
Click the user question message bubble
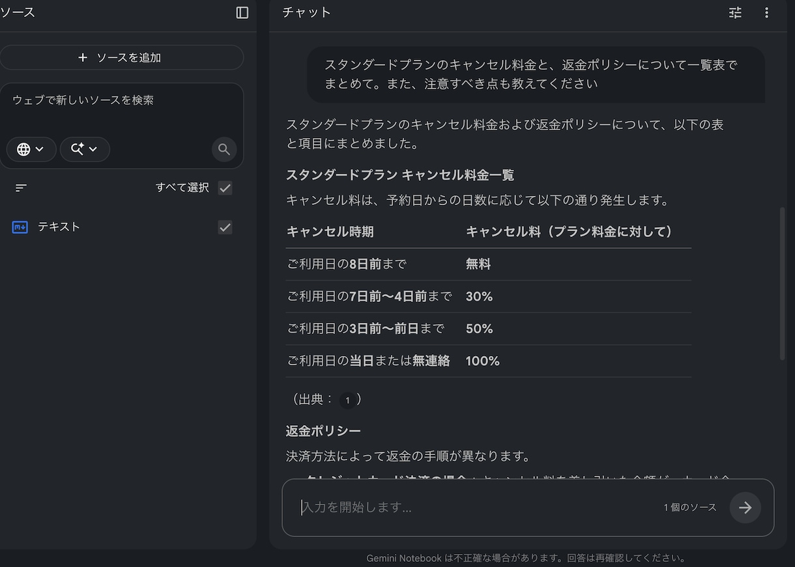pos(536,74)
